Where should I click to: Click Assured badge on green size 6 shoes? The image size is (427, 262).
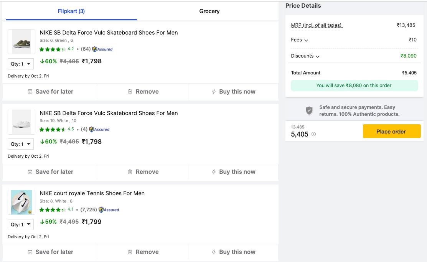click(102, 49)
